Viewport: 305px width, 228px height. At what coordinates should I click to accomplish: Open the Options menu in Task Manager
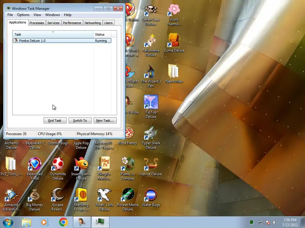click(x=23, y=15)
